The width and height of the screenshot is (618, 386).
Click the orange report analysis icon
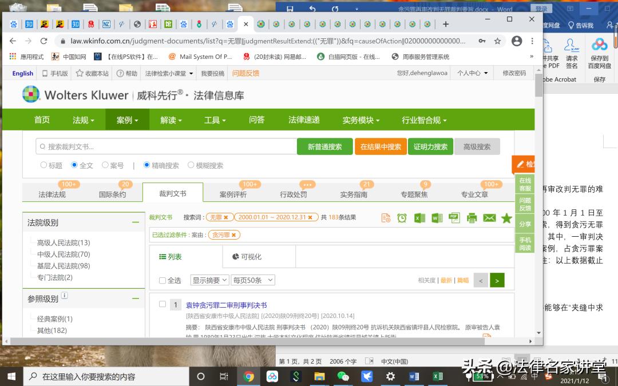[385, 218]
